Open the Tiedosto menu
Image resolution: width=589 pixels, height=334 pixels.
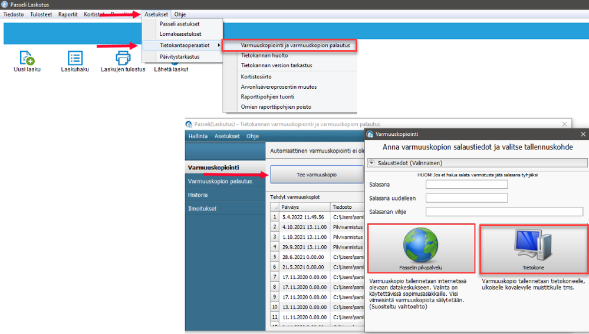14,14
